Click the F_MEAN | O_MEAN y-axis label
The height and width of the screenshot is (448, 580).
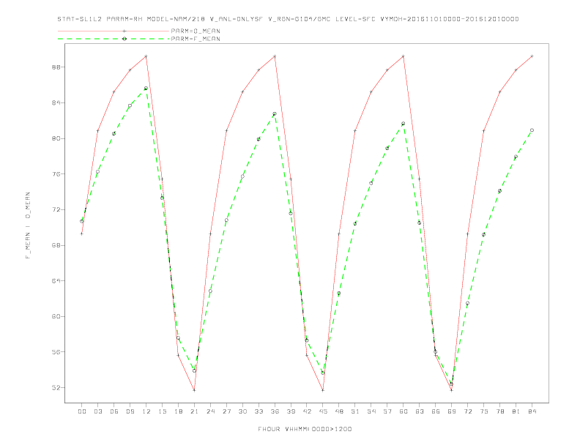click(28, 225)
